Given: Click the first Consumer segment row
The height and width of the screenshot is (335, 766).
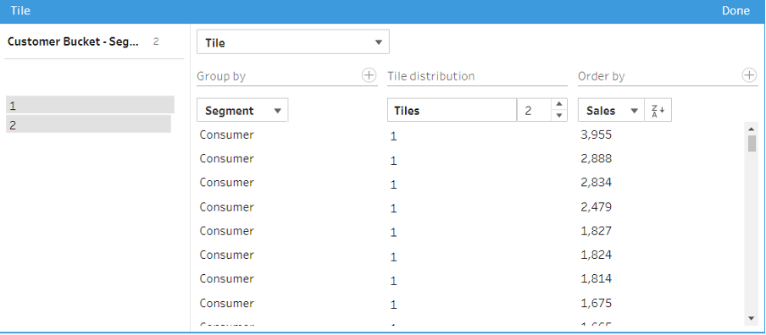Looking at the screenshot, I should point(227,135).
